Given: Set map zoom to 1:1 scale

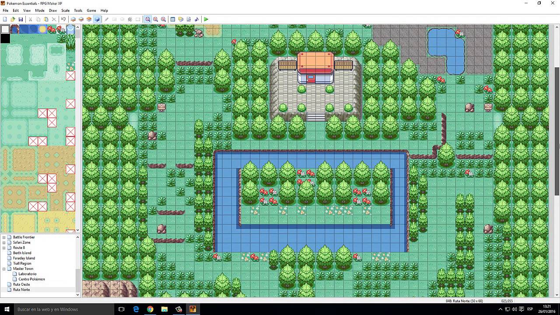Looking at the screenshot, I should (147, 19).
